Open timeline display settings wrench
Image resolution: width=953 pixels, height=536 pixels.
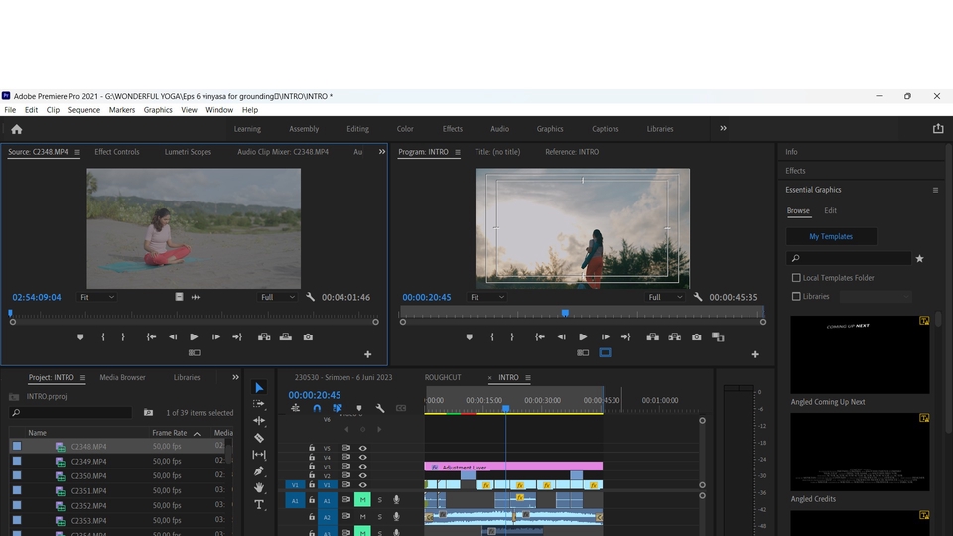(380, 408)
